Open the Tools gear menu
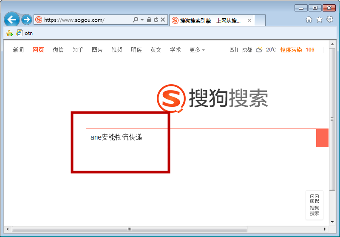Viewport: 340px width, 237px height. [x=330, y=19]
